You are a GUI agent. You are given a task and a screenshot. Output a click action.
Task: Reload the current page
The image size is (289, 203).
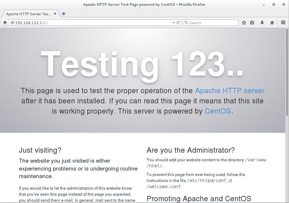click(178, 23)
